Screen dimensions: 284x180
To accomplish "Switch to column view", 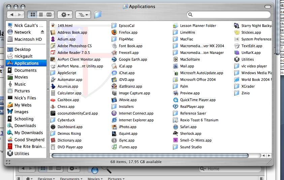I will click(x=49, y=14).
